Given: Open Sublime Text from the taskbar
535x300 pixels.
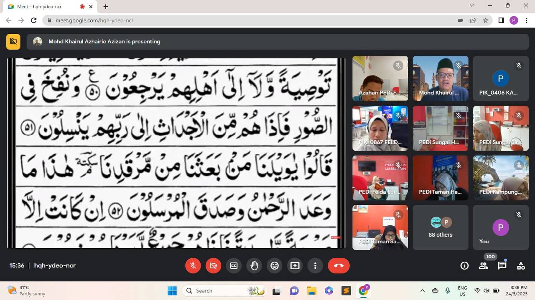Looking at the screenshot, I should point(346,291).
